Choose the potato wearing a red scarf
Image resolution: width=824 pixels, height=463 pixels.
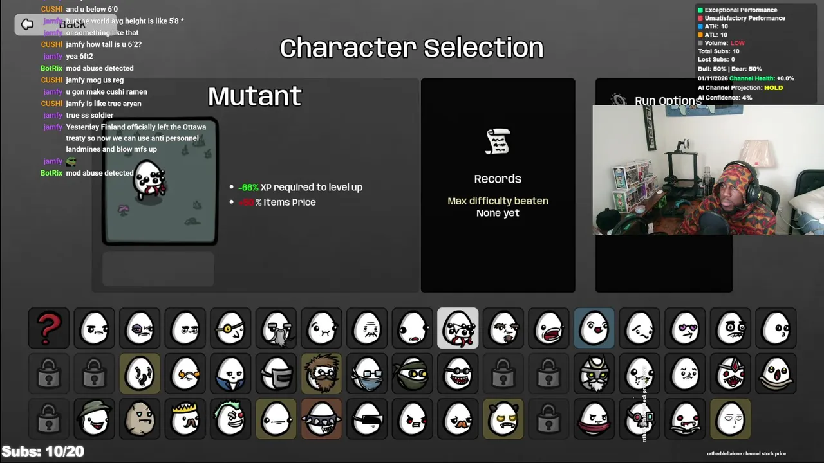click(594, 419)
